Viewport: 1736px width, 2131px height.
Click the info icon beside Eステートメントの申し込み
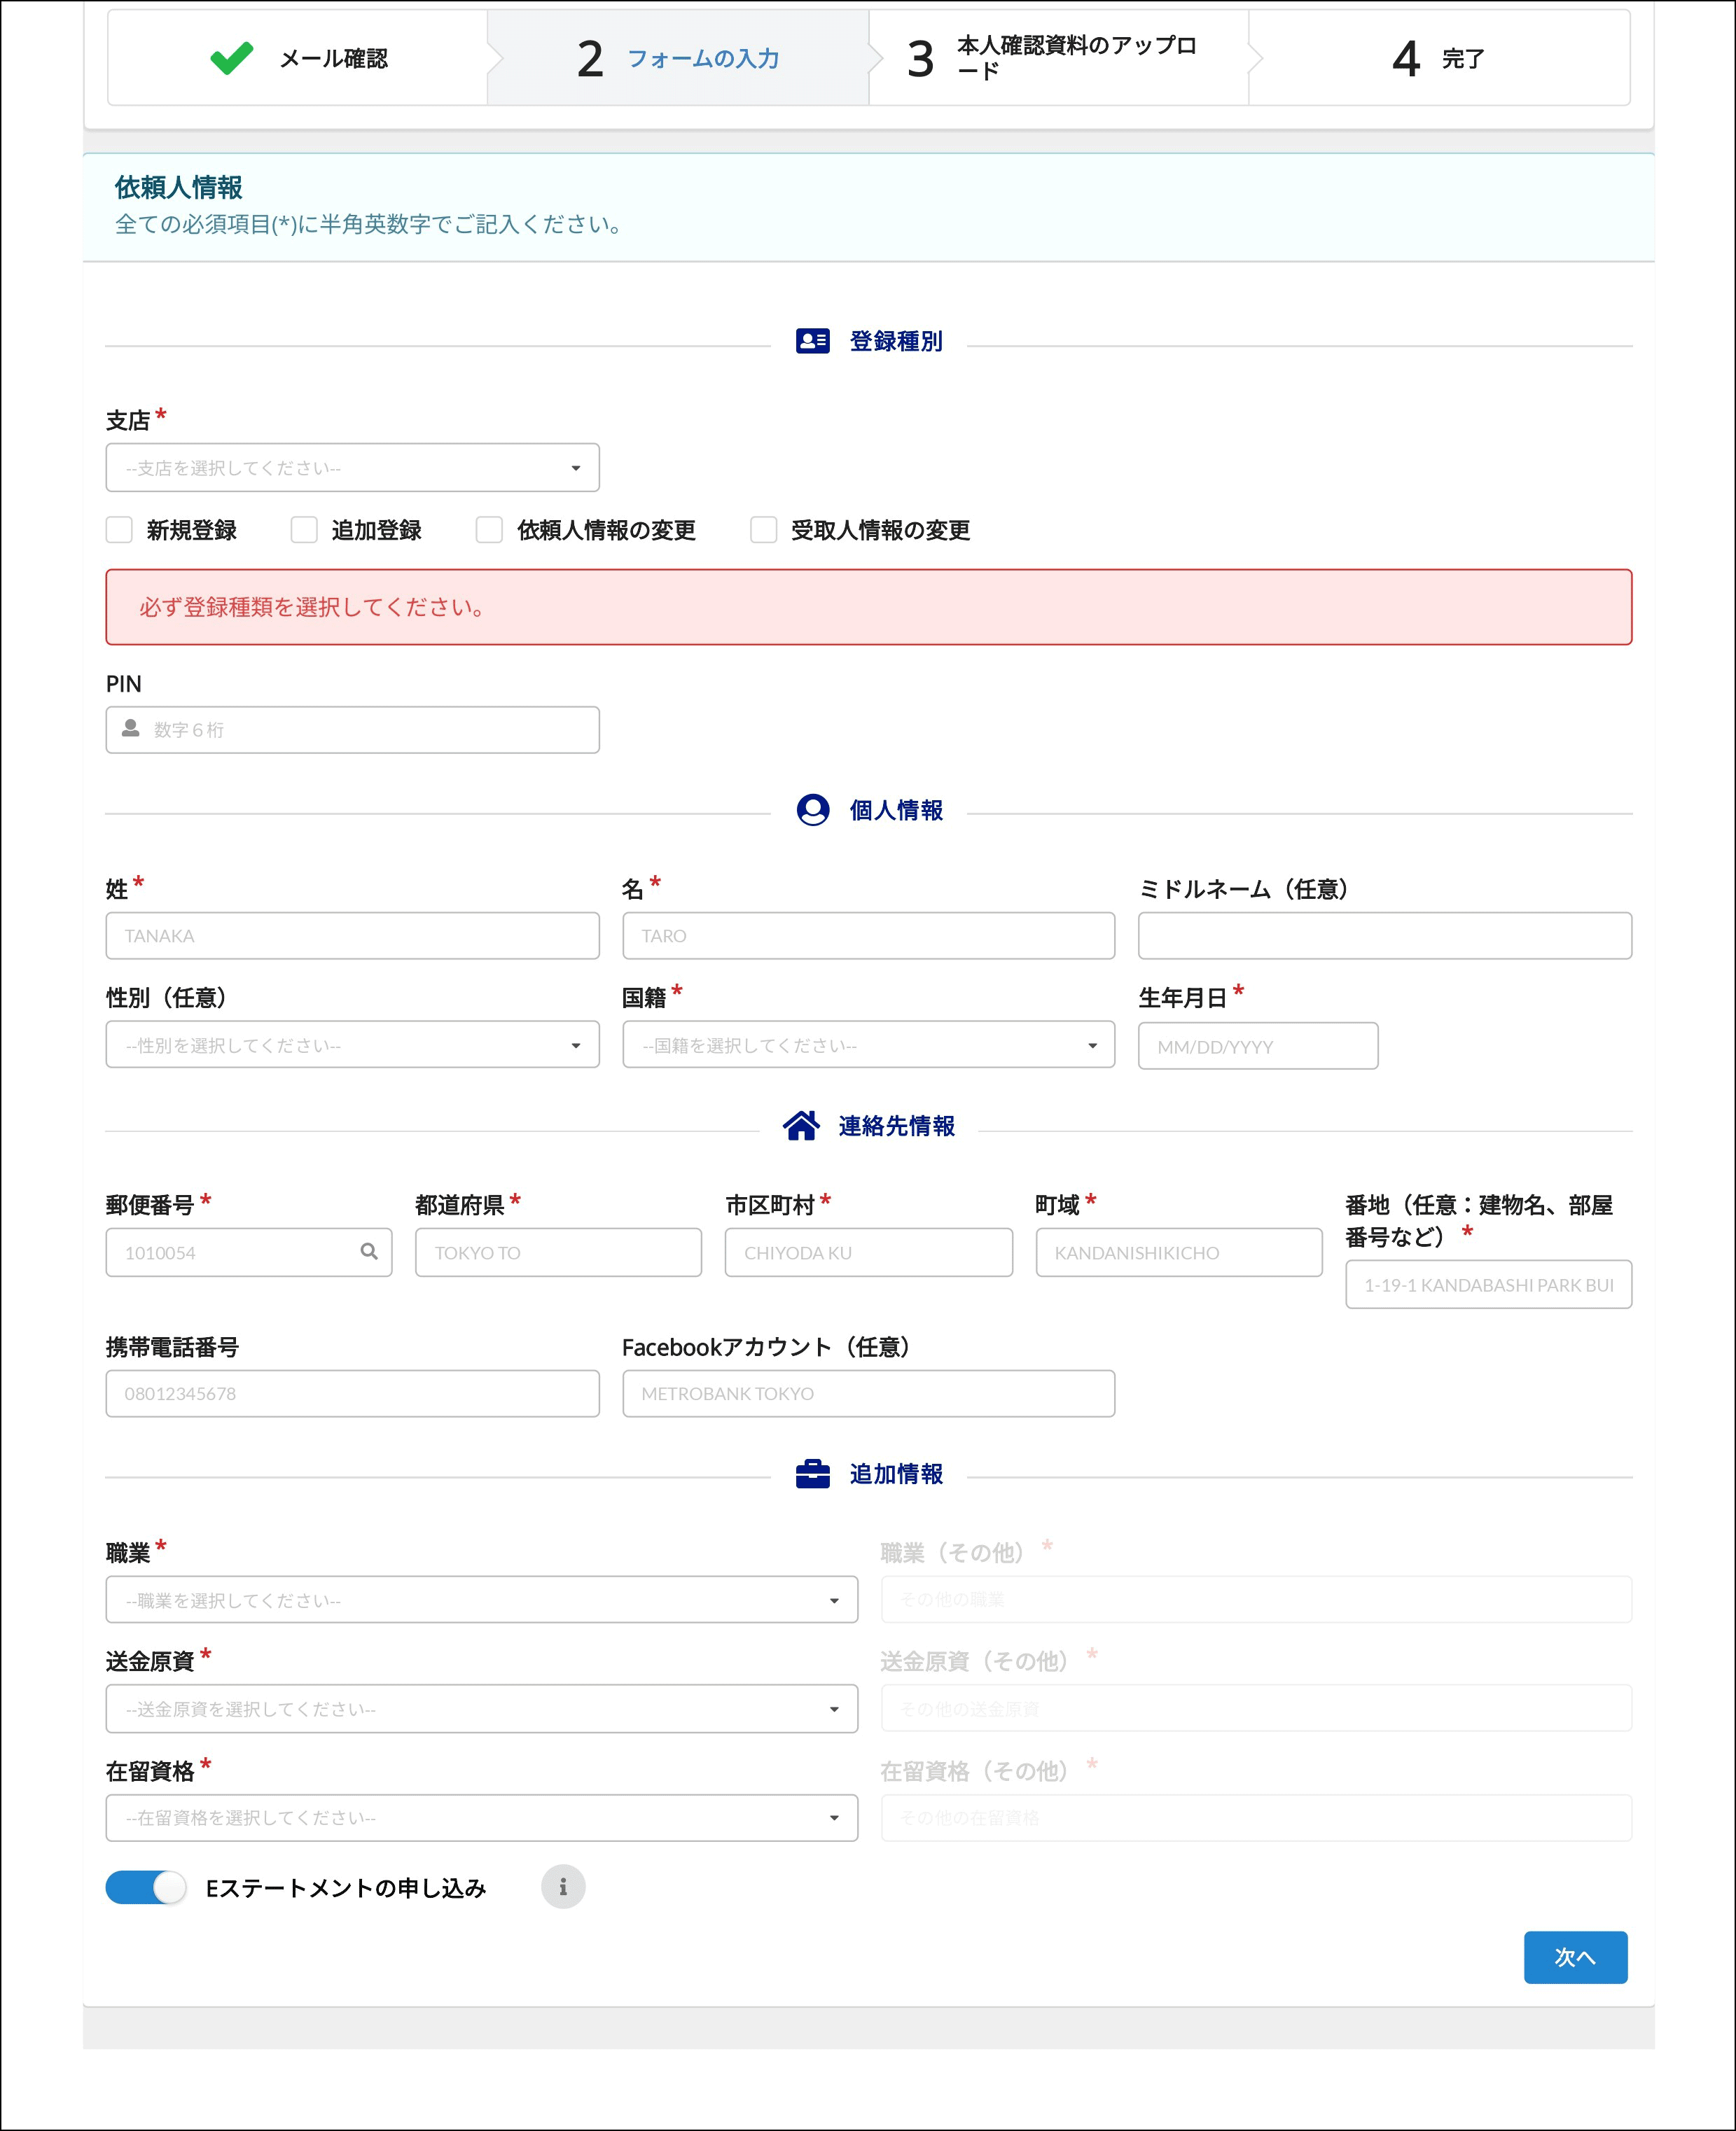[x=563, y=1886]
